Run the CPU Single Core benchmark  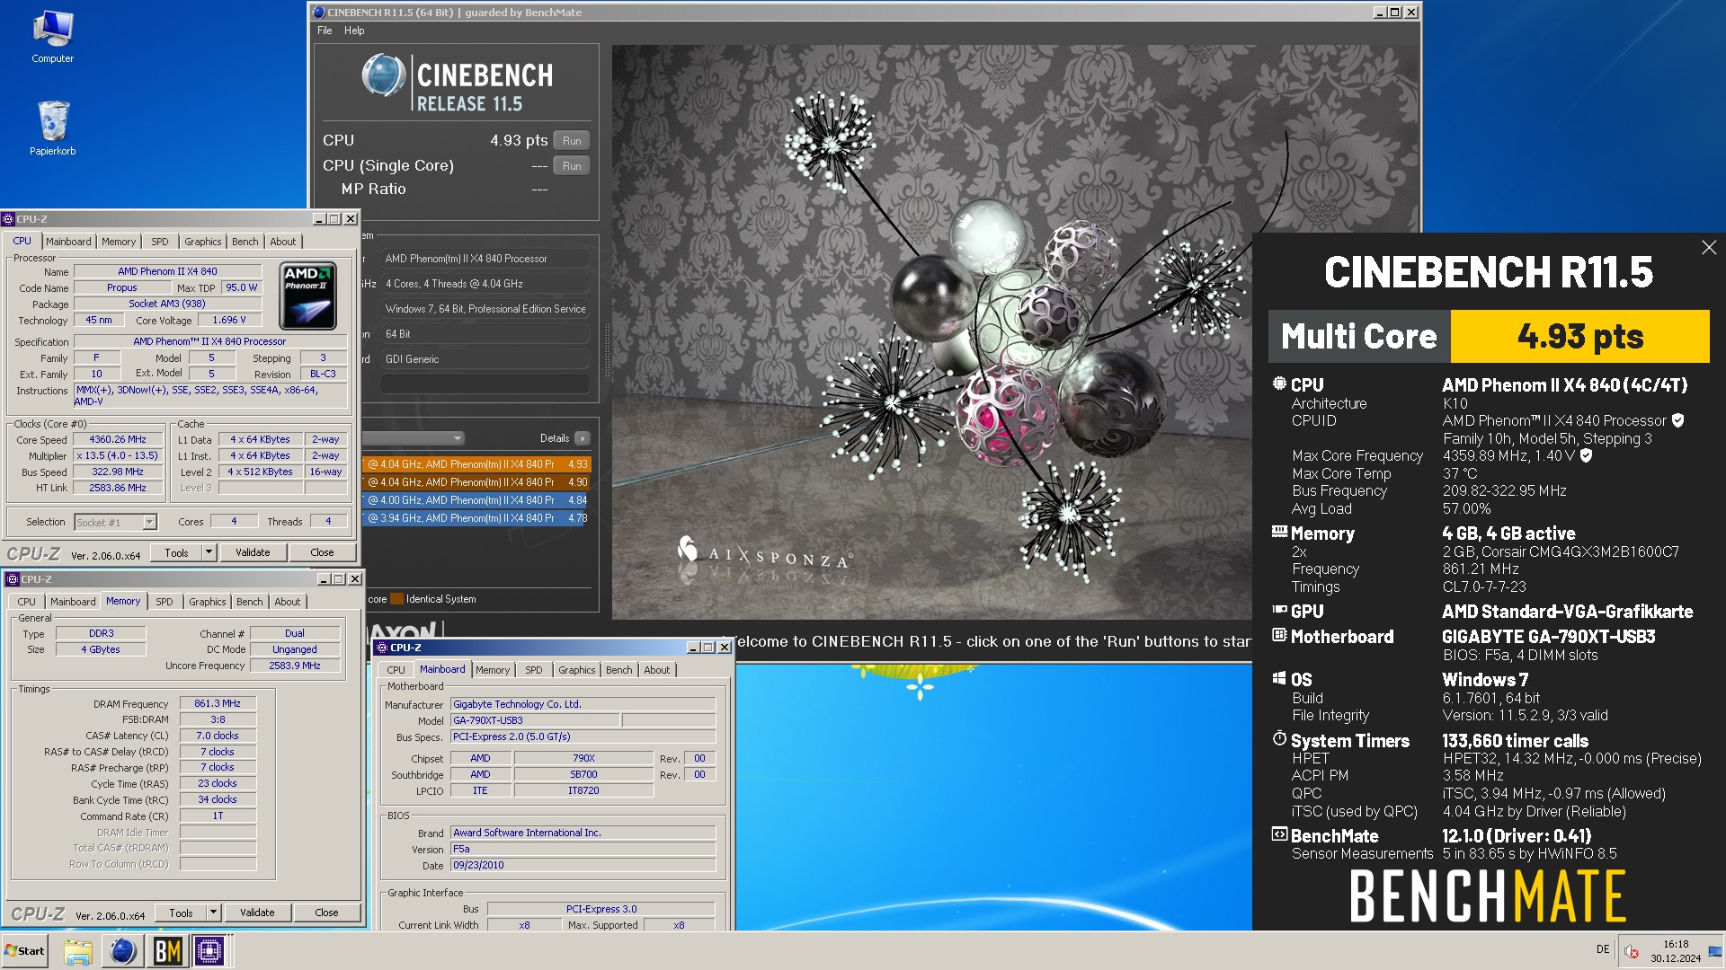tap(572, 166)
